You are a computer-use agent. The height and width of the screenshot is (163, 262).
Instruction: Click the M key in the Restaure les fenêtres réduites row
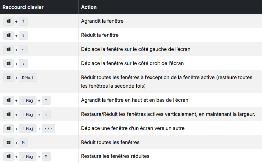[x=46, y=157]
